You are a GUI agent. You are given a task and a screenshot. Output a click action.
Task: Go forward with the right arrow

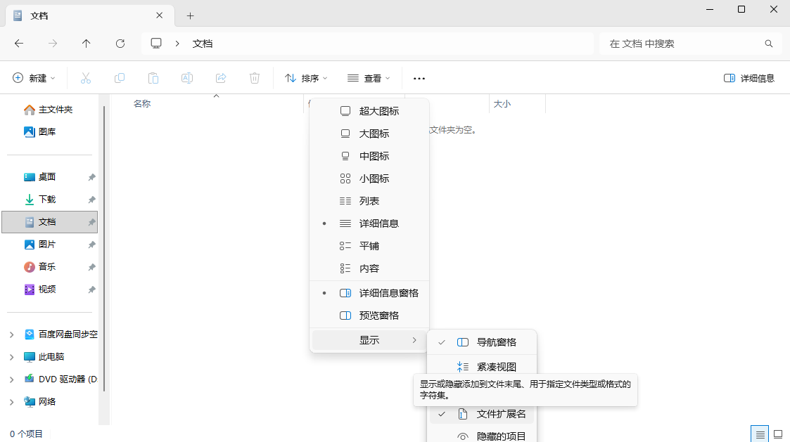point(52,44)
